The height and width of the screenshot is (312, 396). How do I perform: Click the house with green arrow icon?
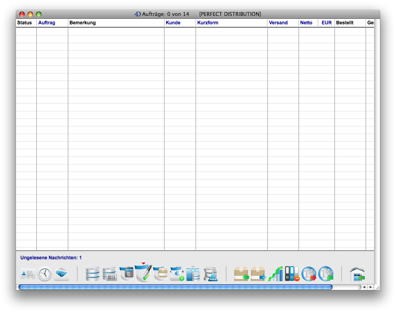pos(357,274)
